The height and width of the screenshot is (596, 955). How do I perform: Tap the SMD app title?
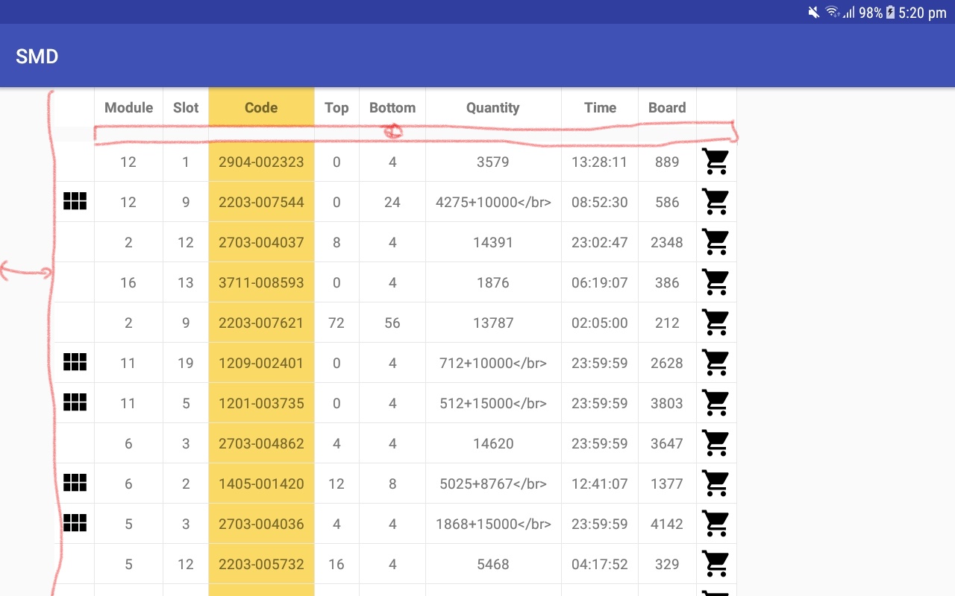click(37, 56)
